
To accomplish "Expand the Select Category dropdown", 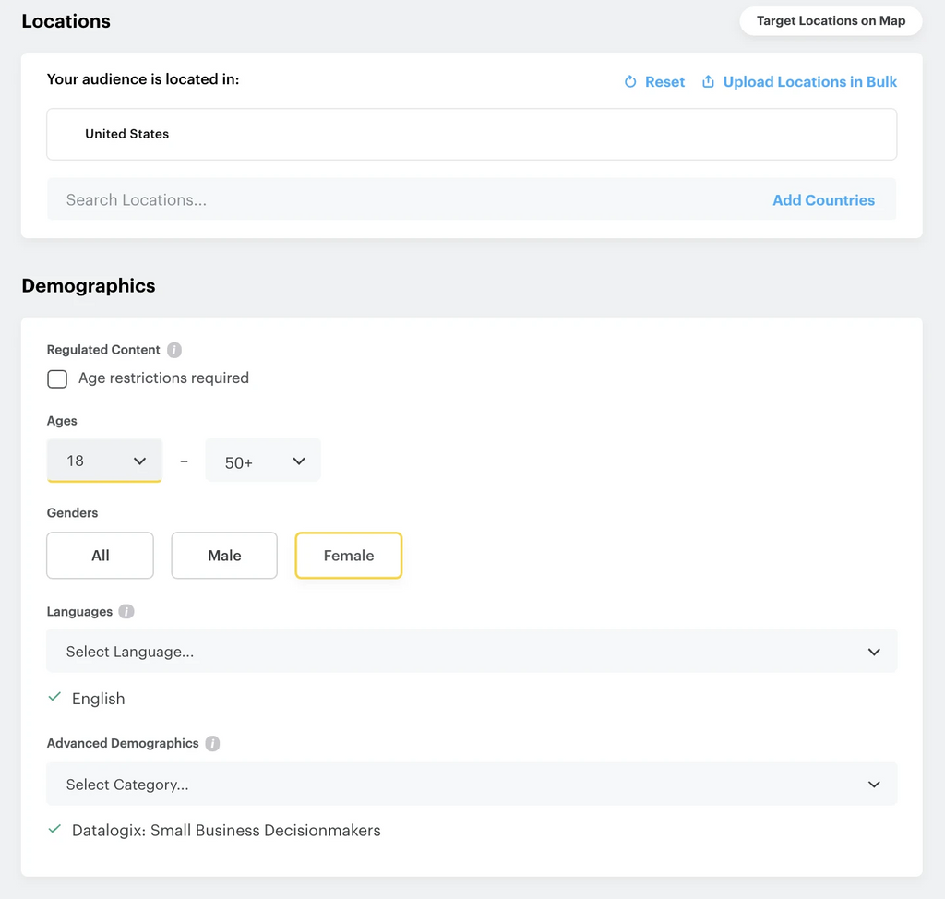I will [472, 785].
